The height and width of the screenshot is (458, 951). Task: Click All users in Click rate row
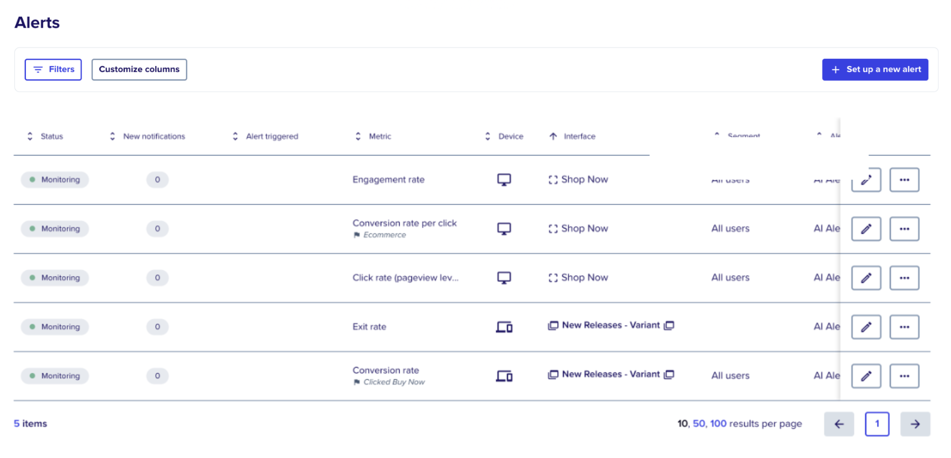pyautogui.click(x=730, y=278)
